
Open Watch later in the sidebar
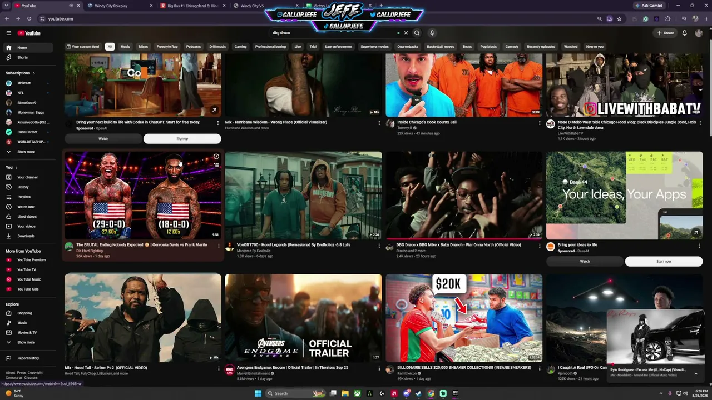point(29,207)
